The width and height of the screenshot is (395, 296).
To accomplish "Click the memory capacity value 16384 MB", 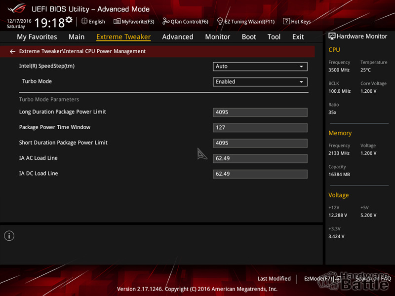I will (339, 175).
